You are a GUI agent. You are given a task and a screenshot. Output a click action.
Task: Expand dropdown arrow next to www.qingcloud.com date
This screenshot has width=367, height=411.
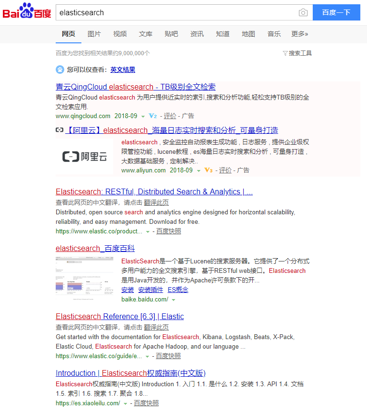click(x=143, y=116)
